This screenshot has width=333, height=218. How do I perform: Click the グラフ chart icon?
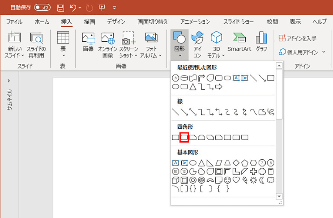(x=261, y=42)
